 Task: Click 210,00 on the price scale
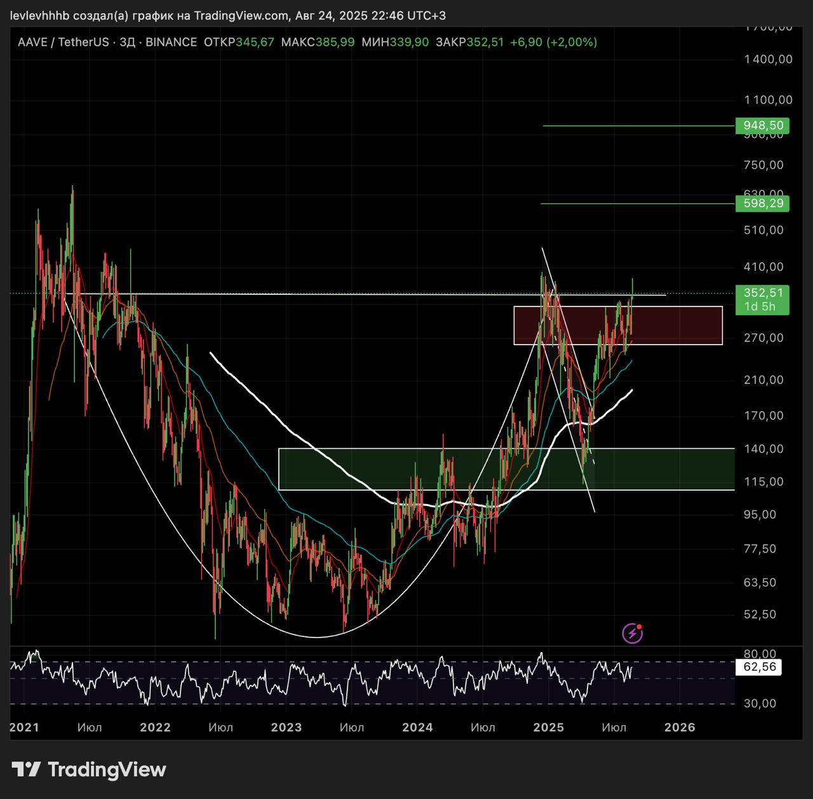click(764, 380)
